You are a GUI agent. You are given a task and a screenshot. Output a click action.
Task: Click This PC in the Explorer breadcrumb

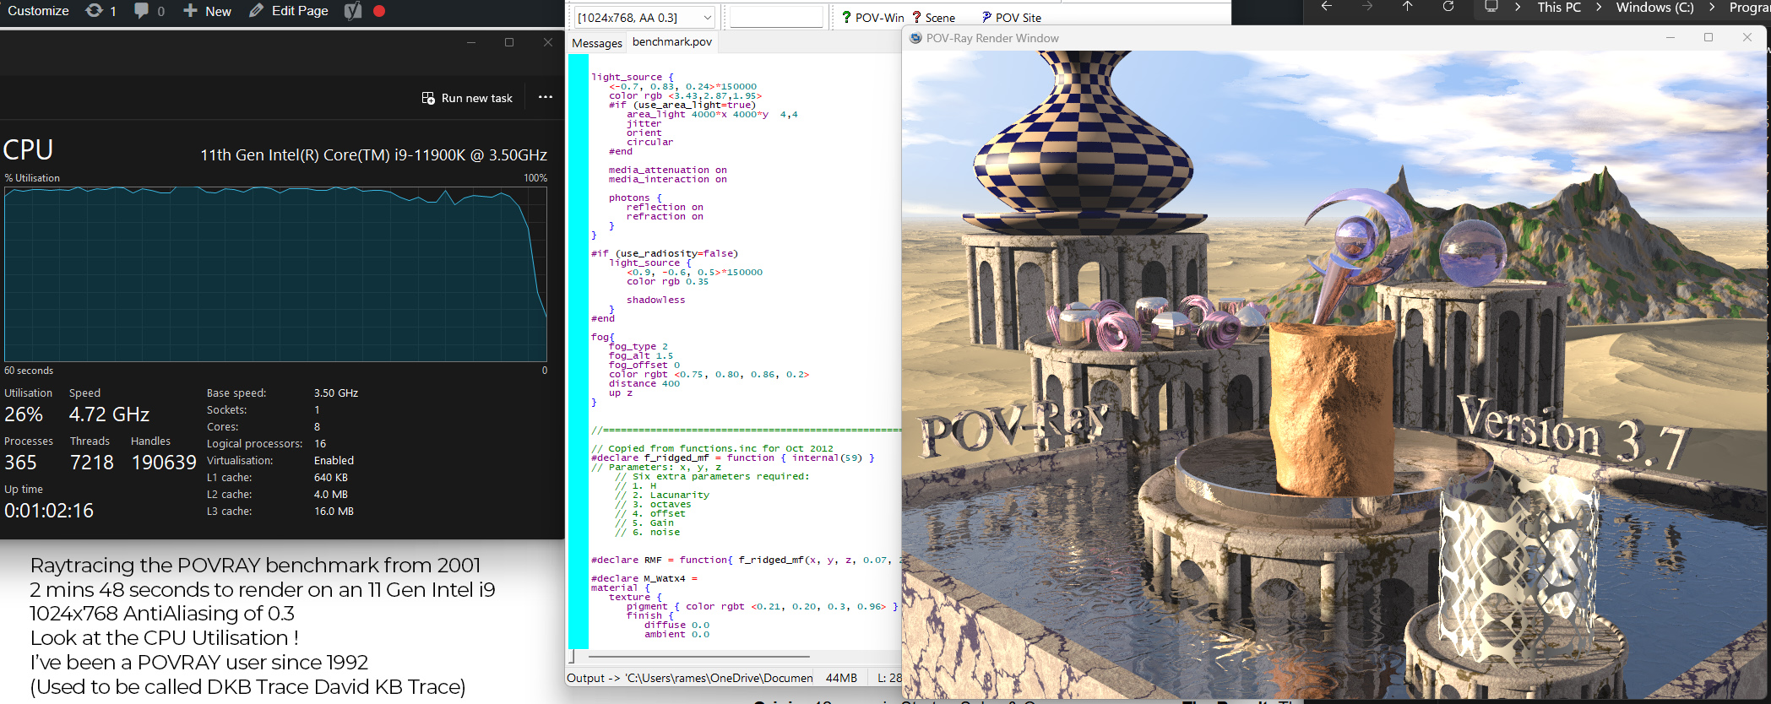pyautogui.click(x=1559, y=7)
